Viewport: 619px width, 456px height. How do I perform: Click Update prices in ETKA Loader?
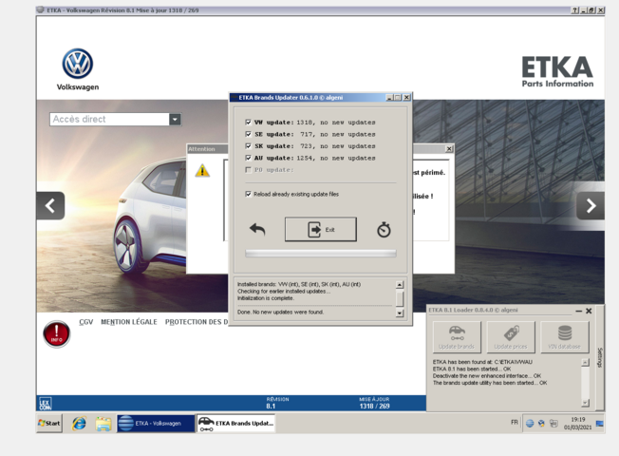click(x=511, y=337)
